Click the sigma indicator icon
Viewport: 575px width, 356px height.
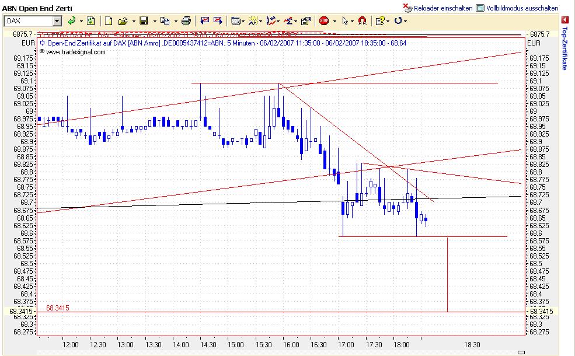pyautogui.click(x=288, y=21)
